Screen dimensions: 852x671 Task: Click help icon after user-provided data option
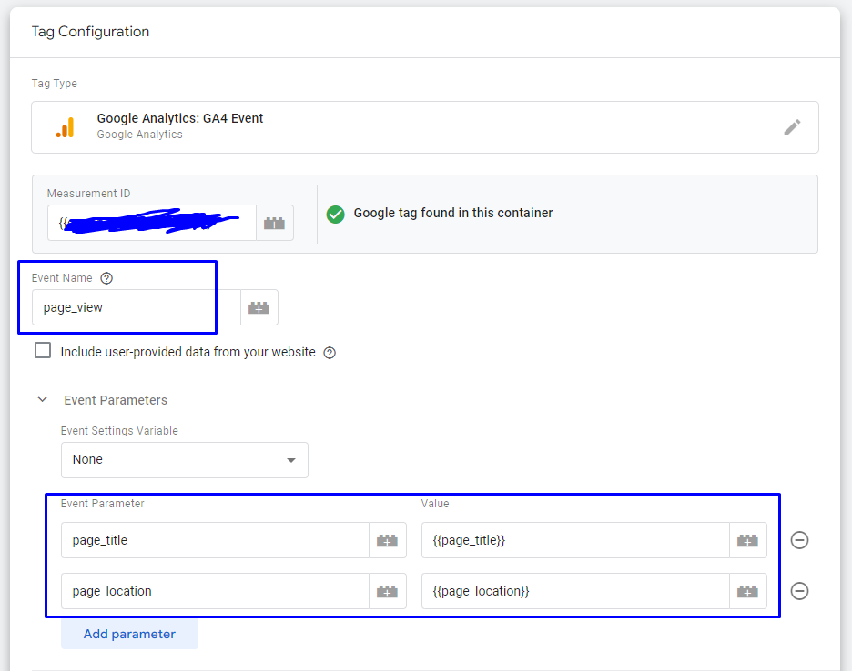tap(330, 352)
